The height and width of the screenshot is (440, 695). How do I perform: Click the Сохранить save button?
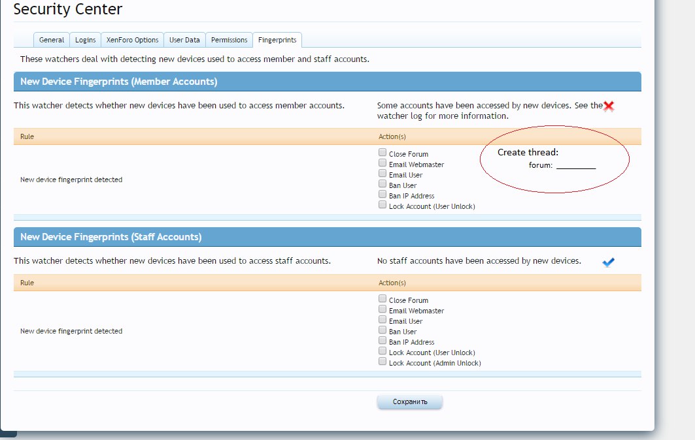click(x=409, y=402)
